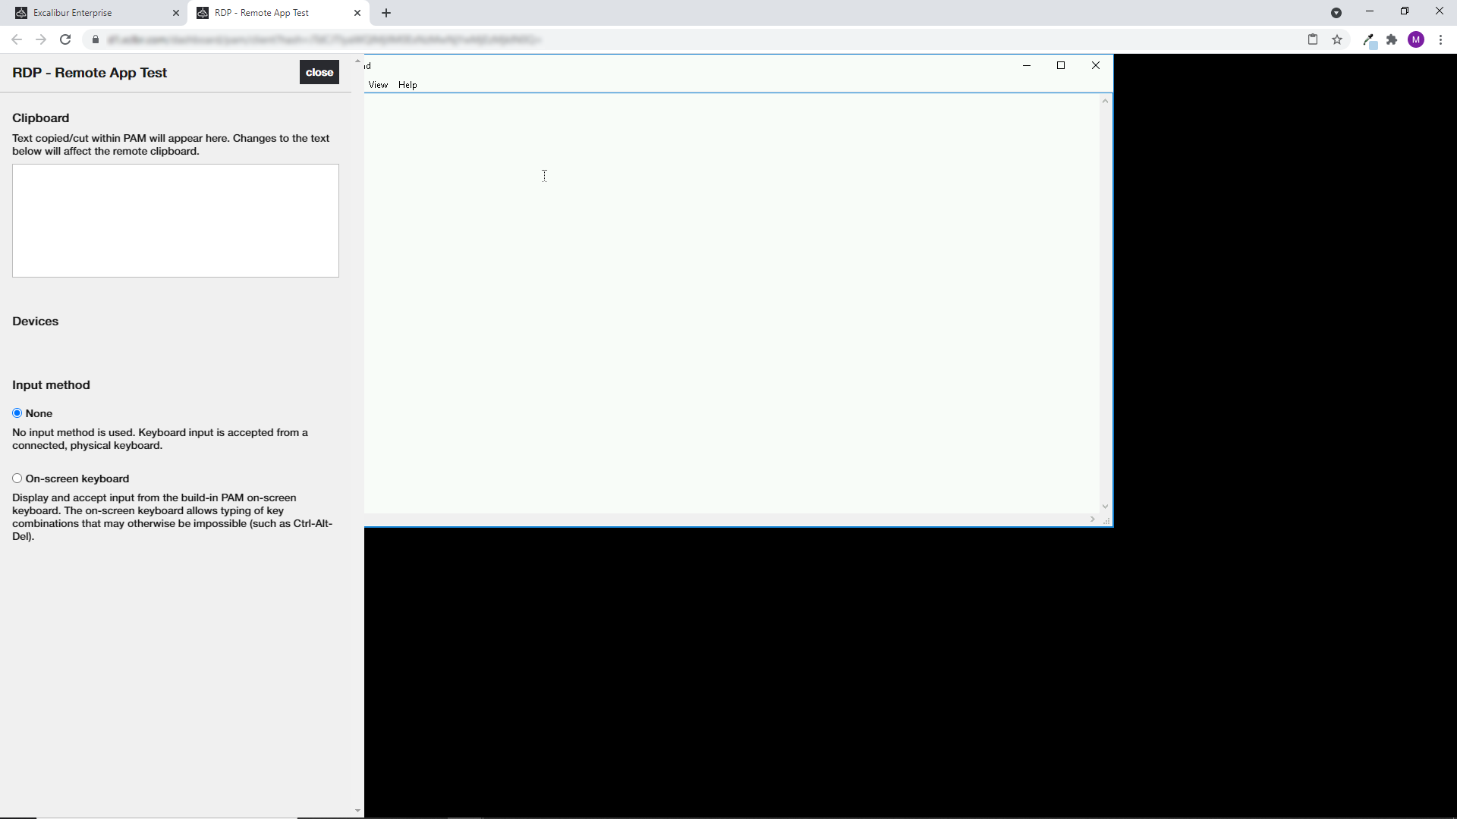
Task: Click the Notepad horizontal scrollbar right arrow
Action: click(1093, 519)
